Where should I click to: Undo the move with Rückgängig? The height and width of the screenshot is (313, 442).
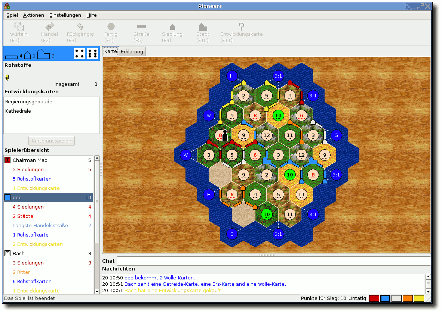[80, 26]
